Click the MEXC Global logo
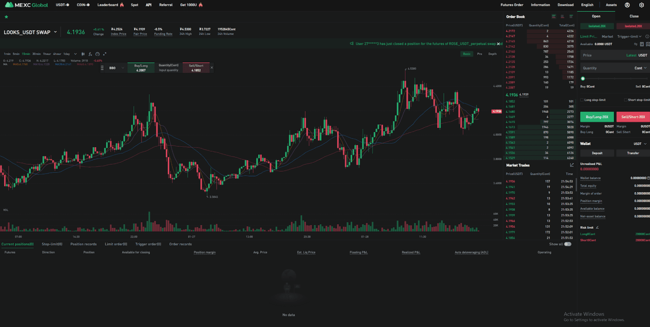The width and height of the screenshot is (650, 327). (26, 5)
